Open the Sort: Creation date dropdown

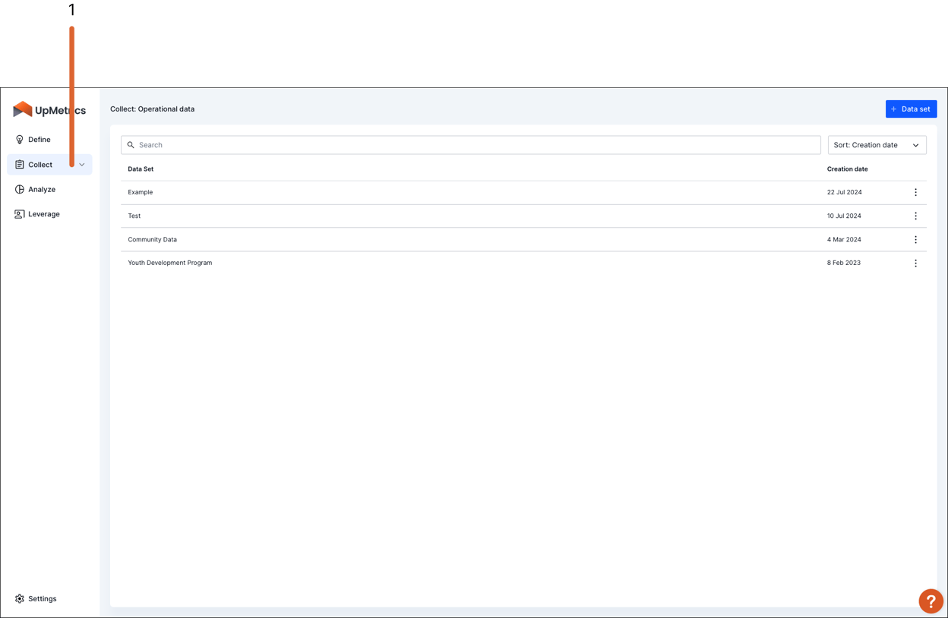point(877,144)
